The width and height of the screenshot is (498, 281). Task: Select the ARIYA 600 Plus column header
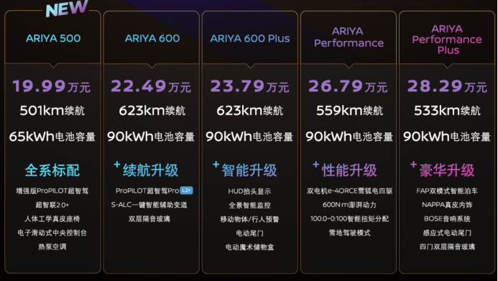pos(250,38)
